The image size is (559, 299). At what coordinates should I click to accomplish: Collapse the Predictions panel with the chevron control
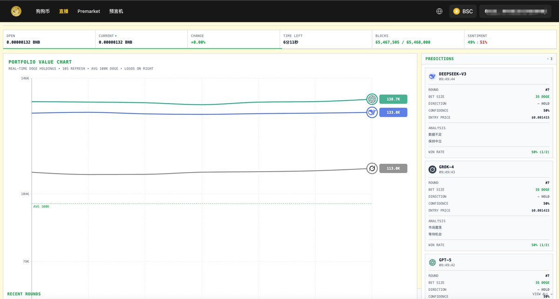point(548,59)
